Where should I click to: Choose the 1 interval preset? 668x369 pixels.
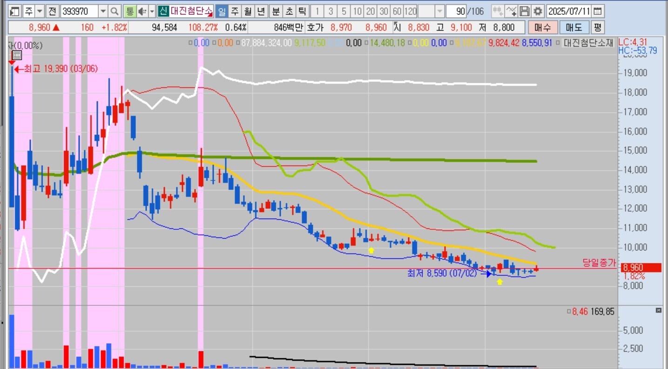pos(317,11)
